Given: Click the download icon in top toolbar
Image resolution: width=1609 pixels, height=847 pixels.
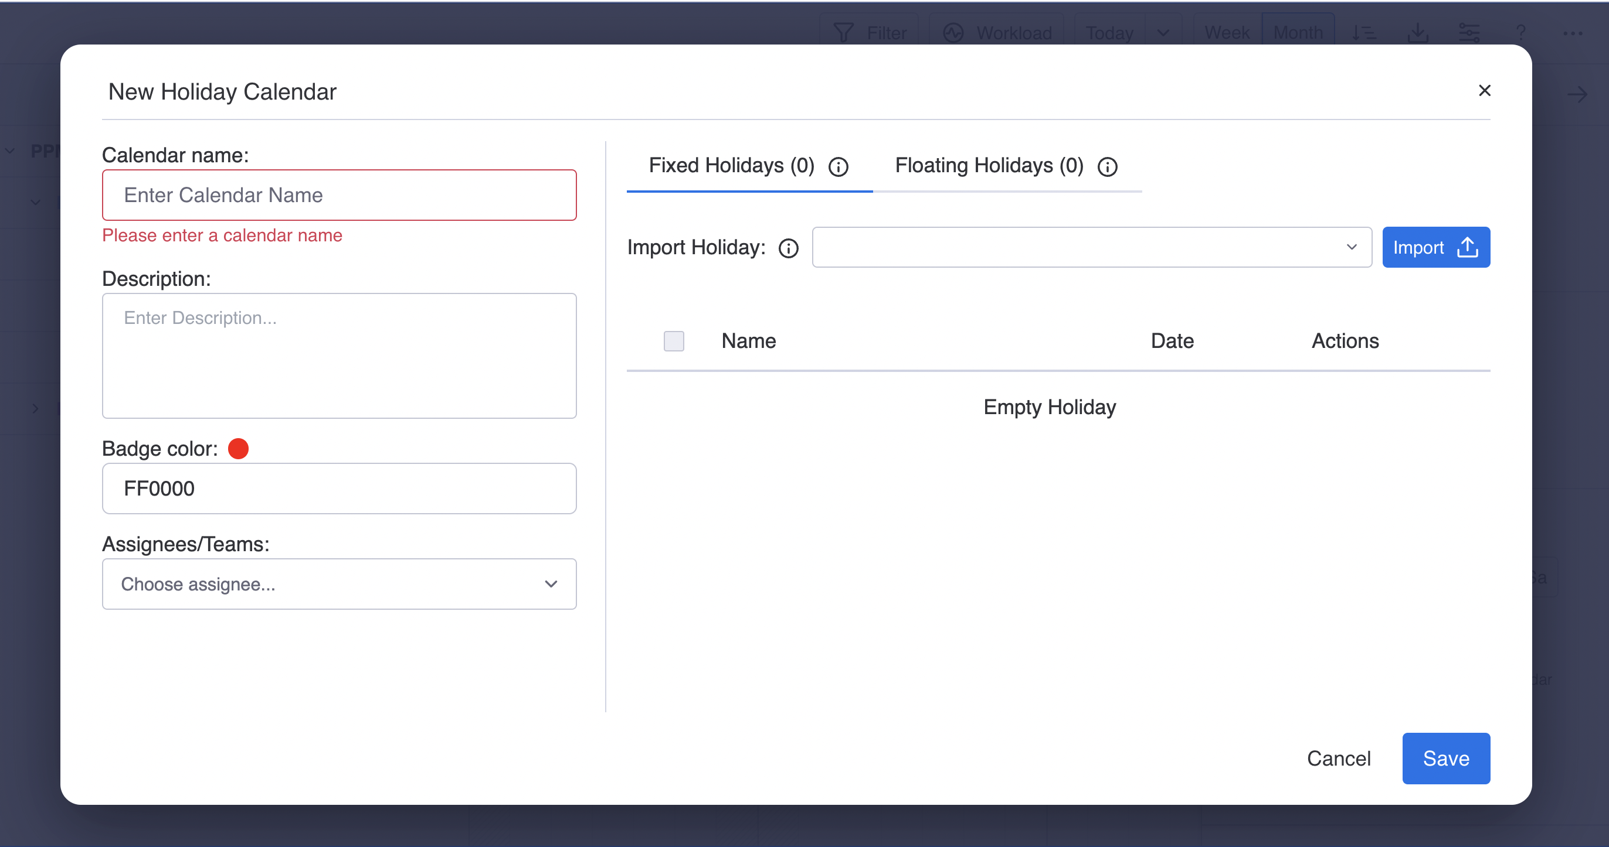Looking at the screenshot, I should [1418, 32].
